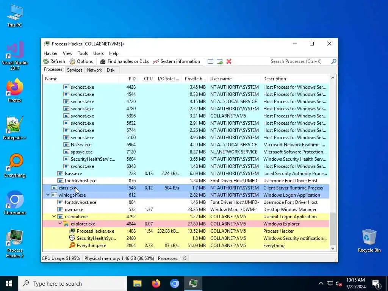Click the Processes: 115 status entry
This screenshot has height=291, width=388.
172,258
